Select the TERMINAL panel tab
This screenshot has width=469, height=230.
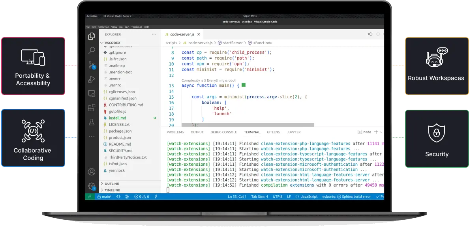click(x=252, y=132)
